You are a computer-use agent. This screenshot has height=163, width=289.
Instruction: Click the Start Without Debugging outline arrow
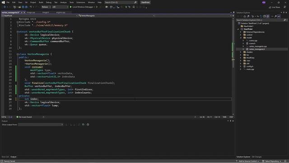coord(97,7)
